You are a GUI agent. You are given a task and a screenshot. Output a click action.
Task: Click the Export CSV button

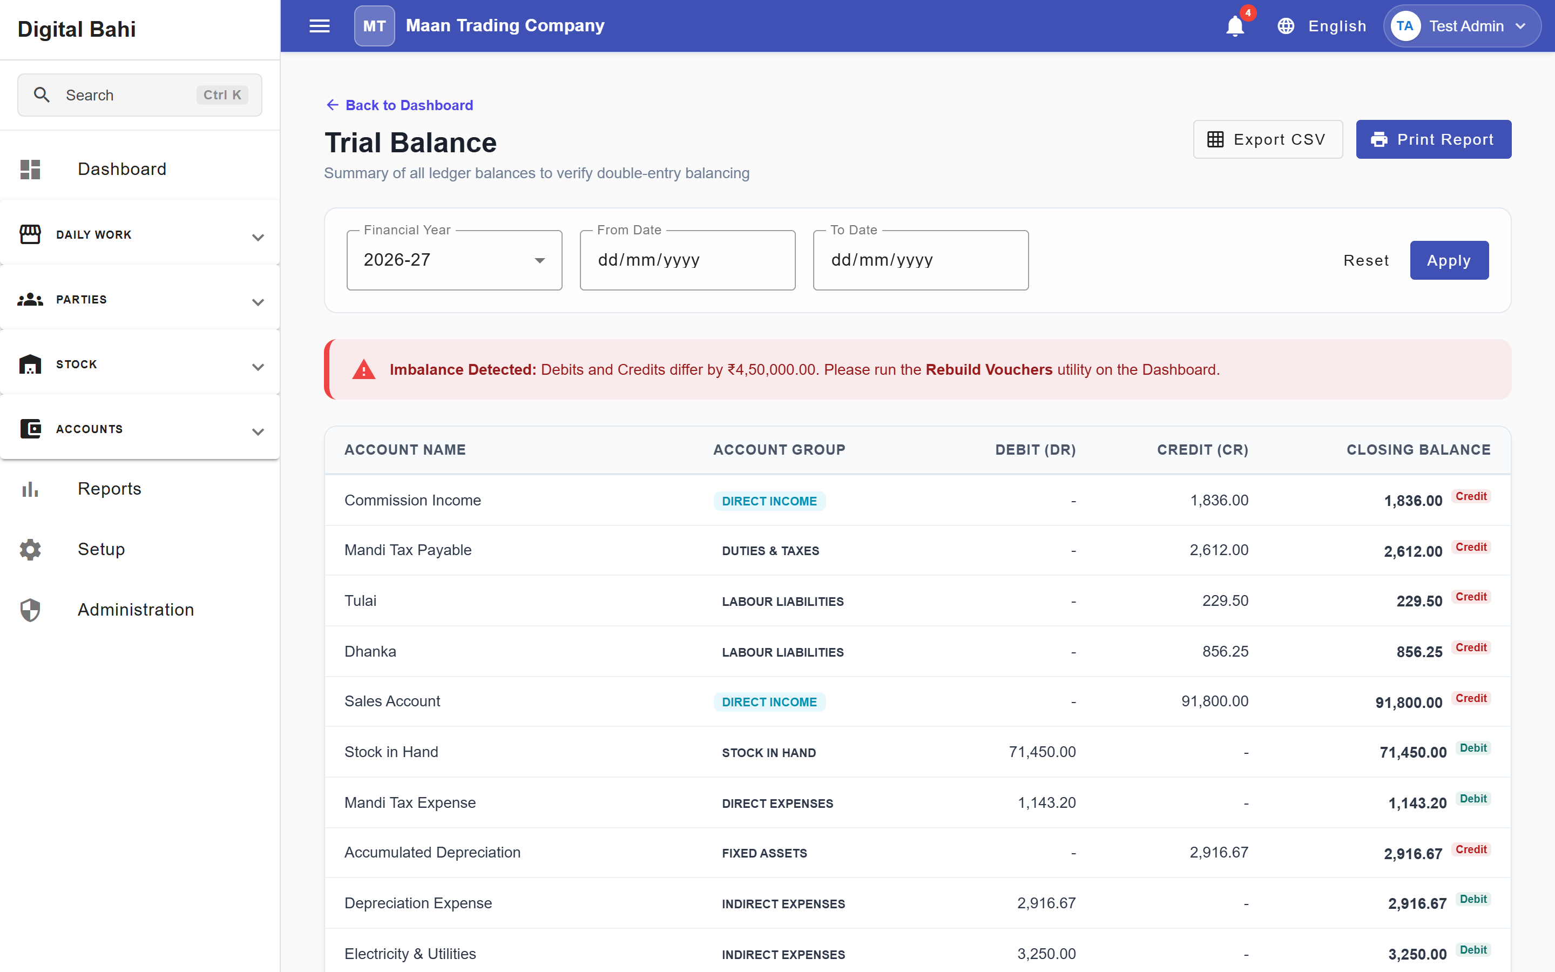(1268, 139)
